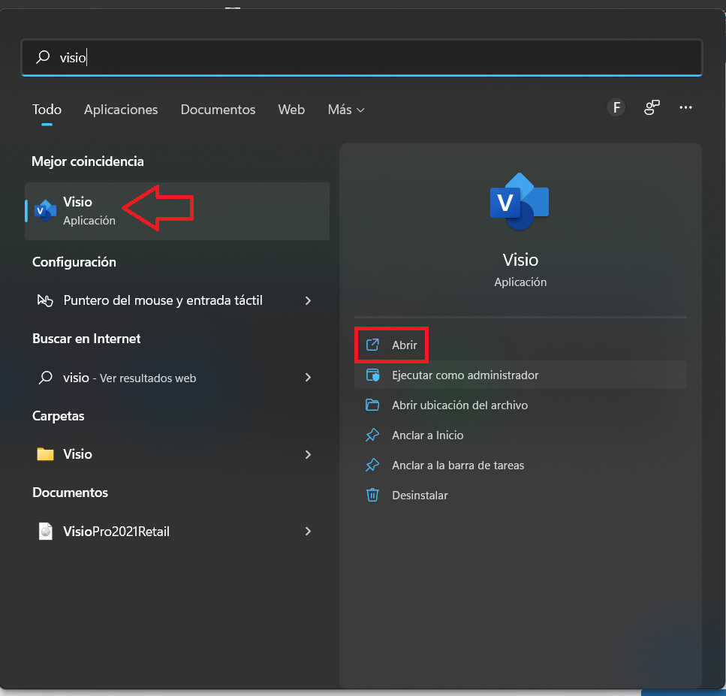This screenshot has width=726, height=696.
Task: Expand chevron beside VisioPro2021Retail document
Action: (308, 531)
